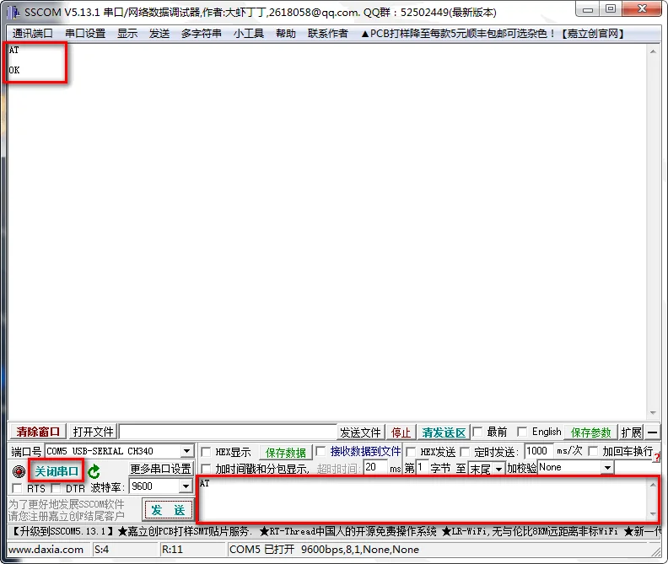Viewport: 668px width, 564px height.
Task: Maximize the SSCOM window
Action: (x=611, y=9)
